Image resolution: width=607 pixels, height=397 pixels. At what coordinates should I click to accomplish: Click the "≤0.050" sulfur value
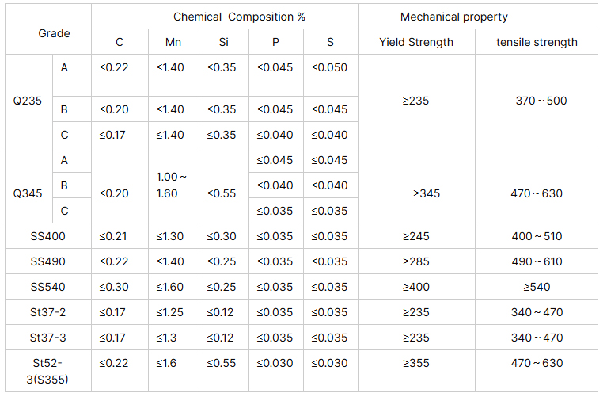tap(329, 68)
